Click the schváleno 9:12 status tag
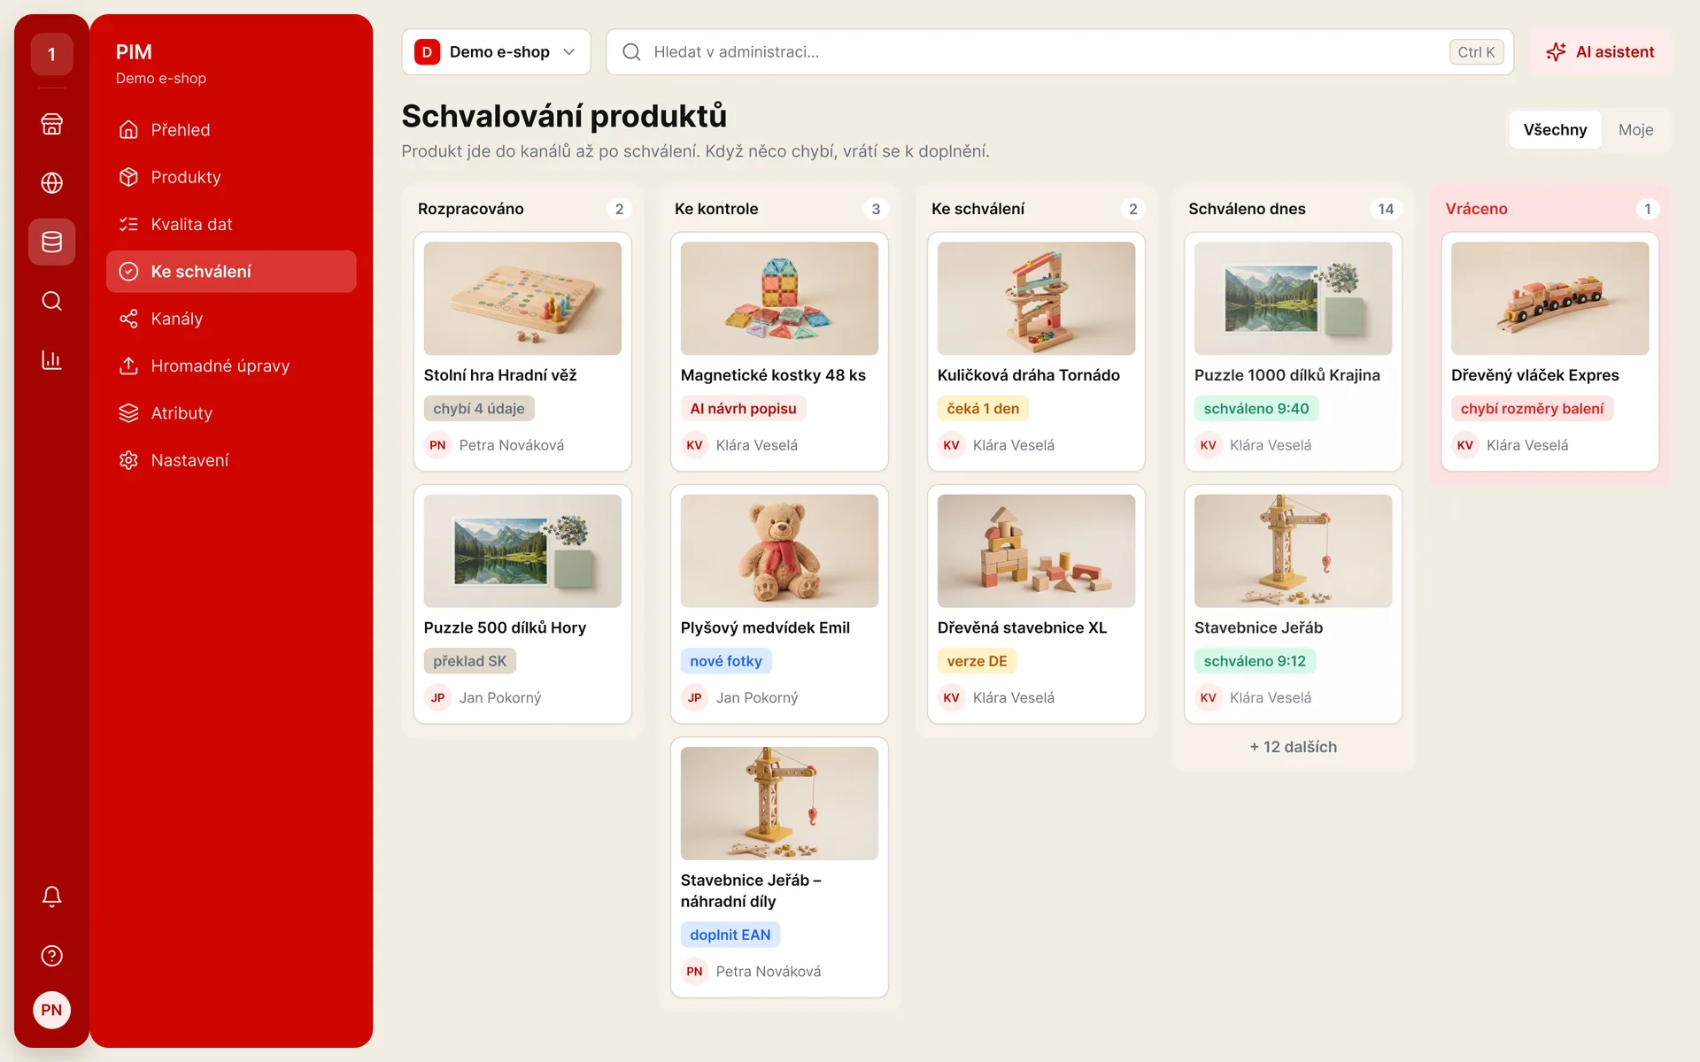This screenshot has width=1700, height=1062. pos(1254,661)
